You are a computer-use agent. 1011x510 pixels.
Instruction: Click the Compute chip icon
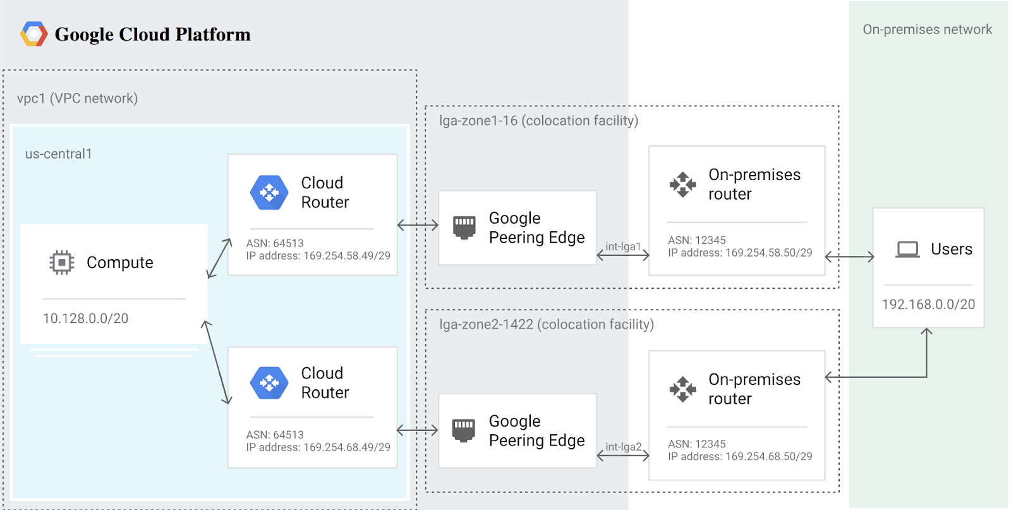(62, 262)
